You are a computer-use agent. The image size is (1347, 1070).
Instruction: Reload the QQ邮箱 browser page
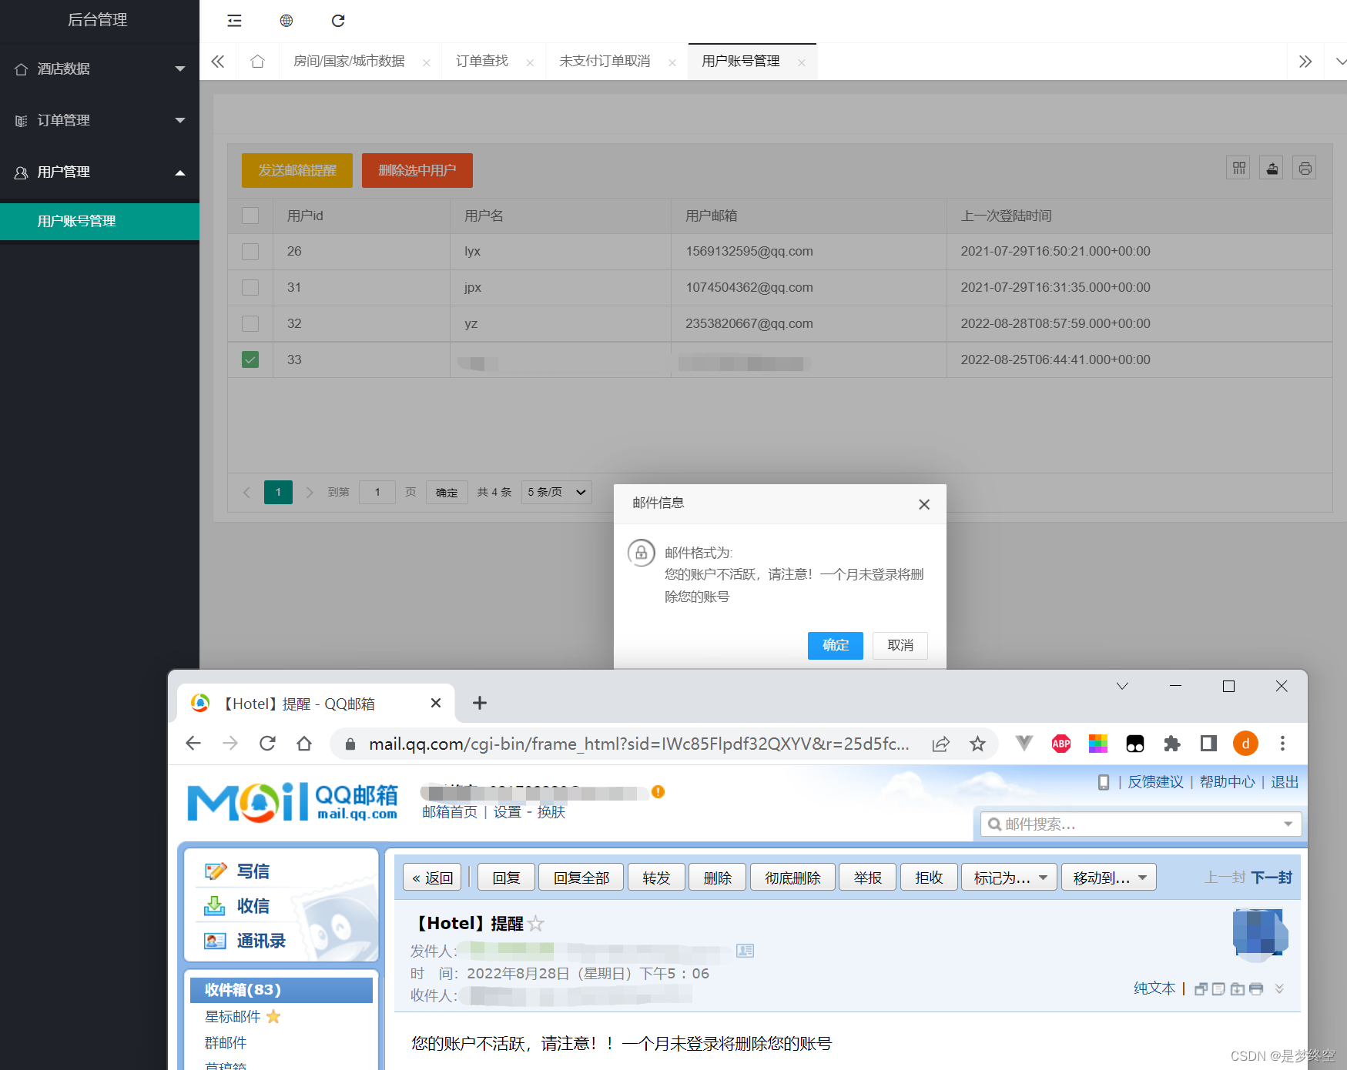click(x=267, y=743)
